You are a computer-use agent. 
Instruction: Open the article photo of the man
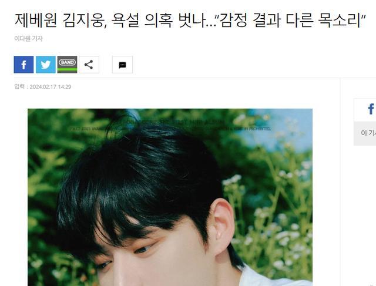click(x=170, y=197)
